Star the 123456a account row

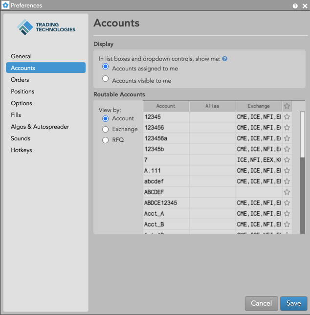(287, 138)
